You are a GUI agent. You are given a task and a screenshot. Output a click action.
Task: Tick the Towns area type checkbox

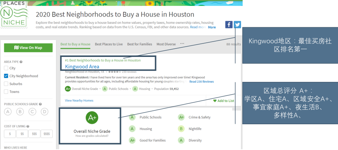tap(6, 92)
